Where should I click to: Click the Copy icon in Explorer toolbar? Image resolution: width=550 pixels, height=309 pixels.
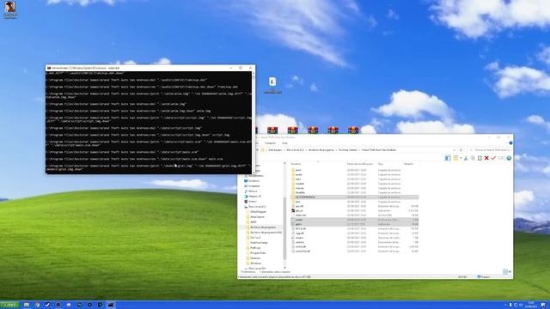coord(473,158)
